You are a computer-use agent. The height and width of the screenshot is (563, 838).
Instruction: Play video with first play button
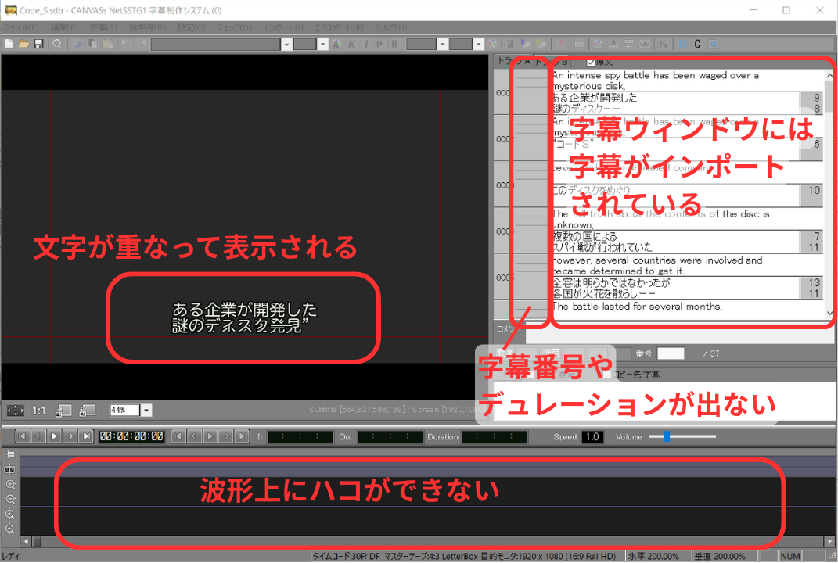point(54,436)
